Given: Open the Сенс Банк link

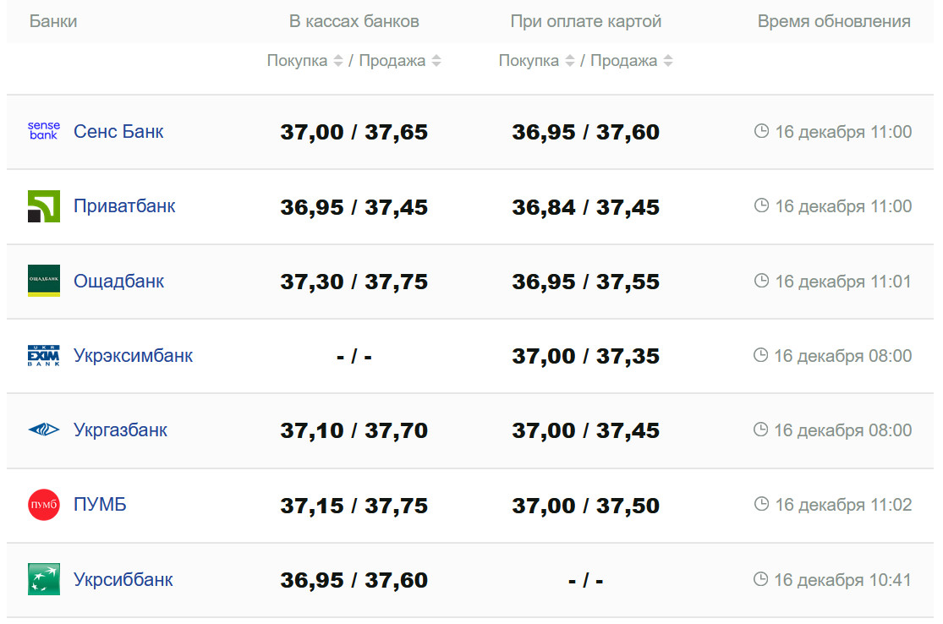Looking at the screenshot, I should coord(118,131).
